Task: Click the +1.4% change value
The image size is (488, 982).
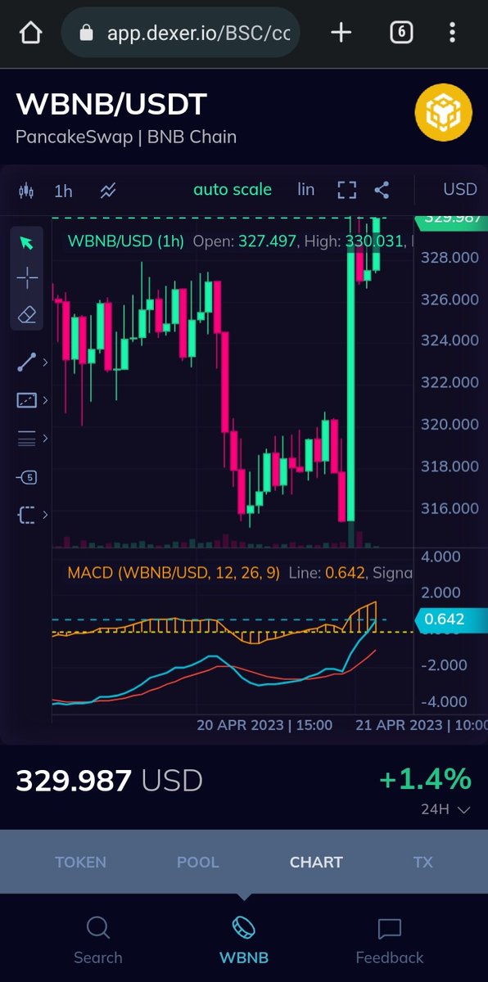Action: pyautogui.click(x=425, y=778)
